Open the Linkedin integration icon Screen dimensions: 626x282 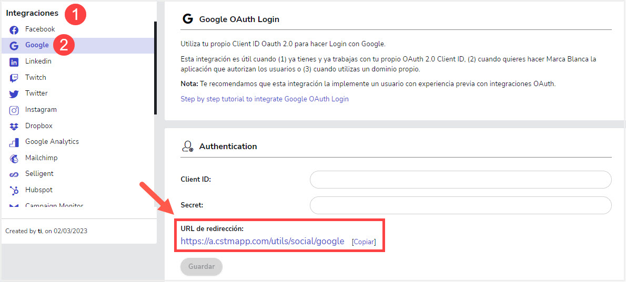coord(14,62)
